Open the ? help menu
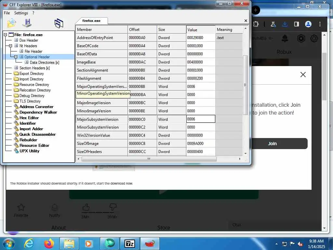 point(33,13)
